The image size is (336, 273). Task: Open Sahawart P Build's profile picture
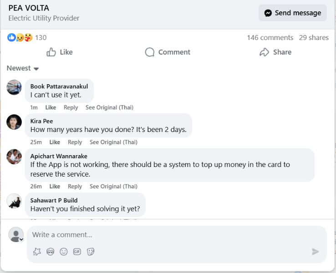coord(14,201)
